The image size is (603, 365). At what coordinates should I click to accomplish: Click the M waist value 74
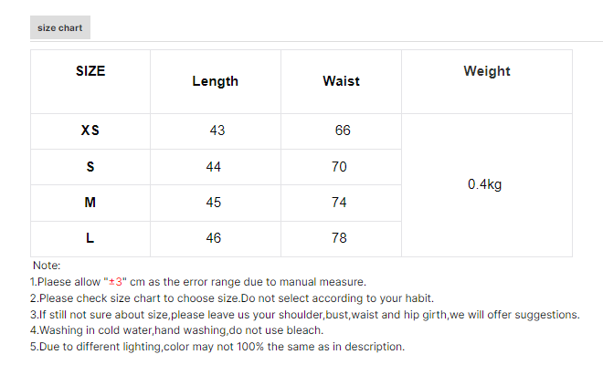pyautogui.click(x=339, y=203)
